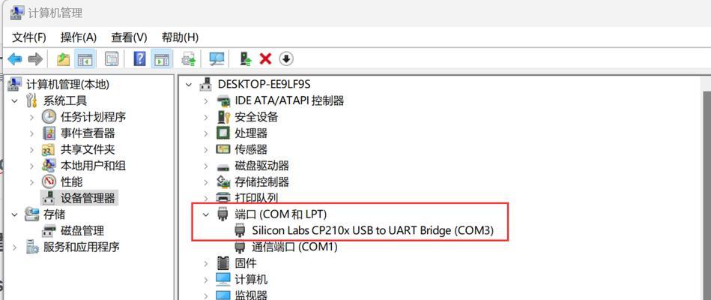This screenshot has height=300, width=711.
Task: Click the Properties toolbar icon
Action: click(112, 59)
